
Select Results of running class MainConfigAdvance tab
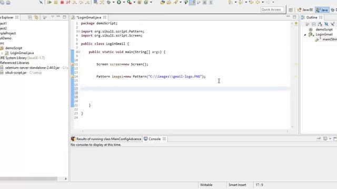(x=106, y=139)
